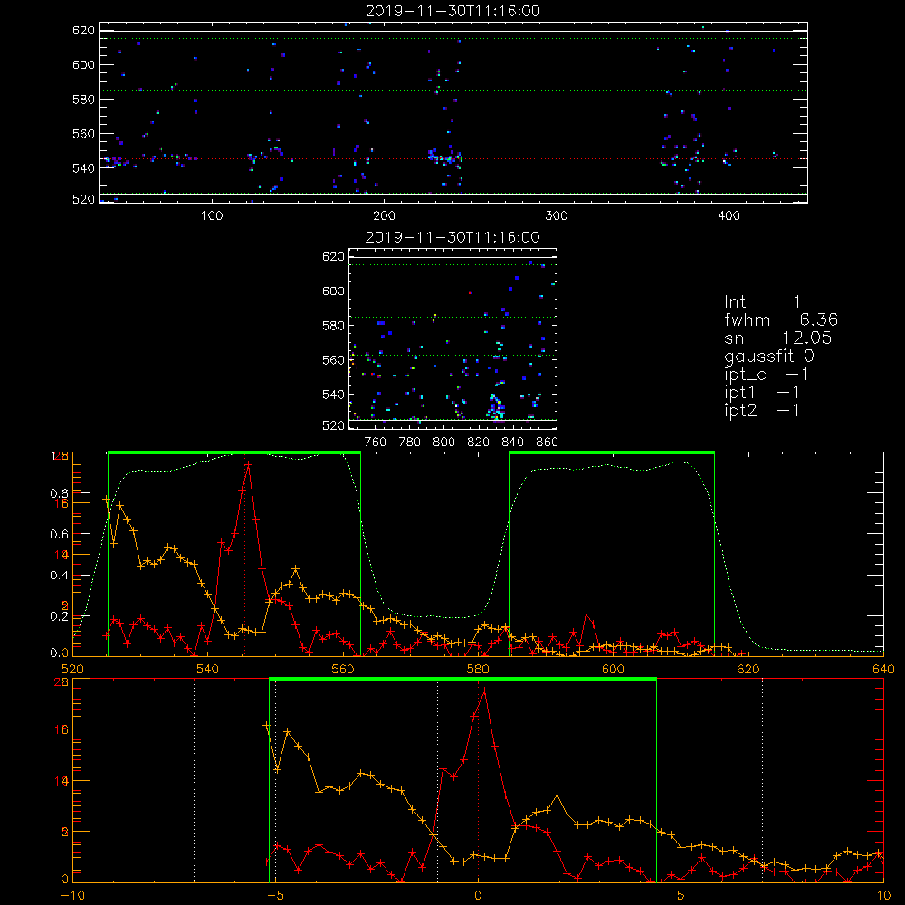Click x-axis label 860 in middle plot
This screenshot has height=905, width=905.
coord(548,443)
